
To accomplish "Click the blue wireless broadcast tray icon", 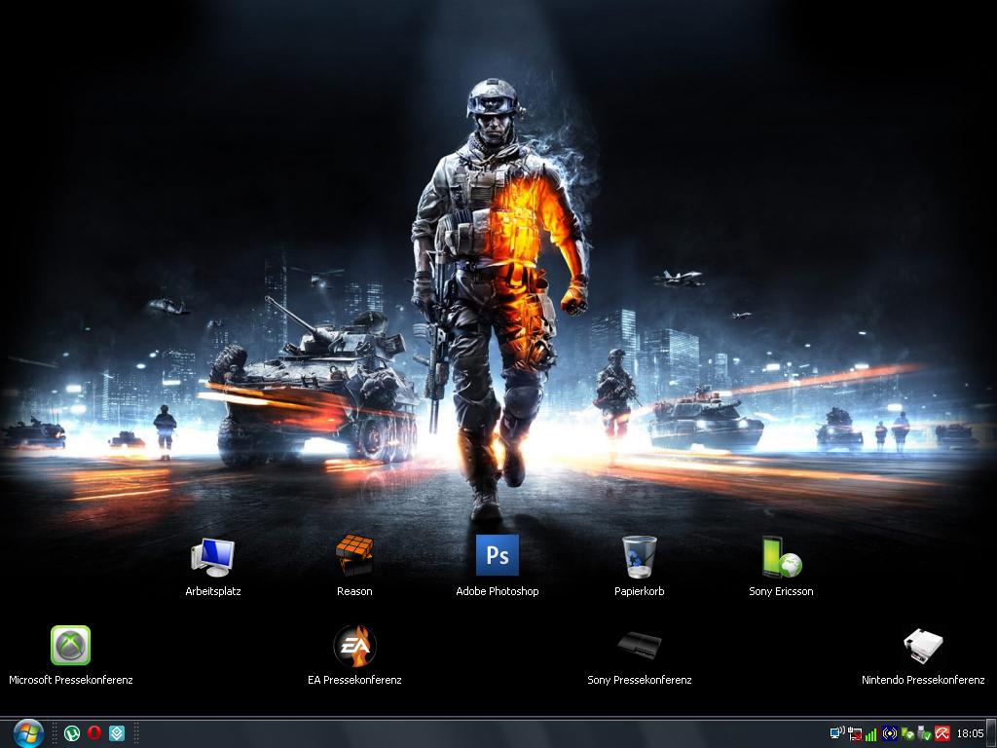I will pos(890,733).
